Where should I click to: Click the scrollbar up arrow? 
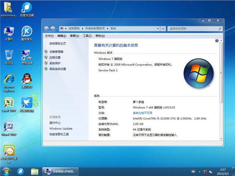(221, 41)
